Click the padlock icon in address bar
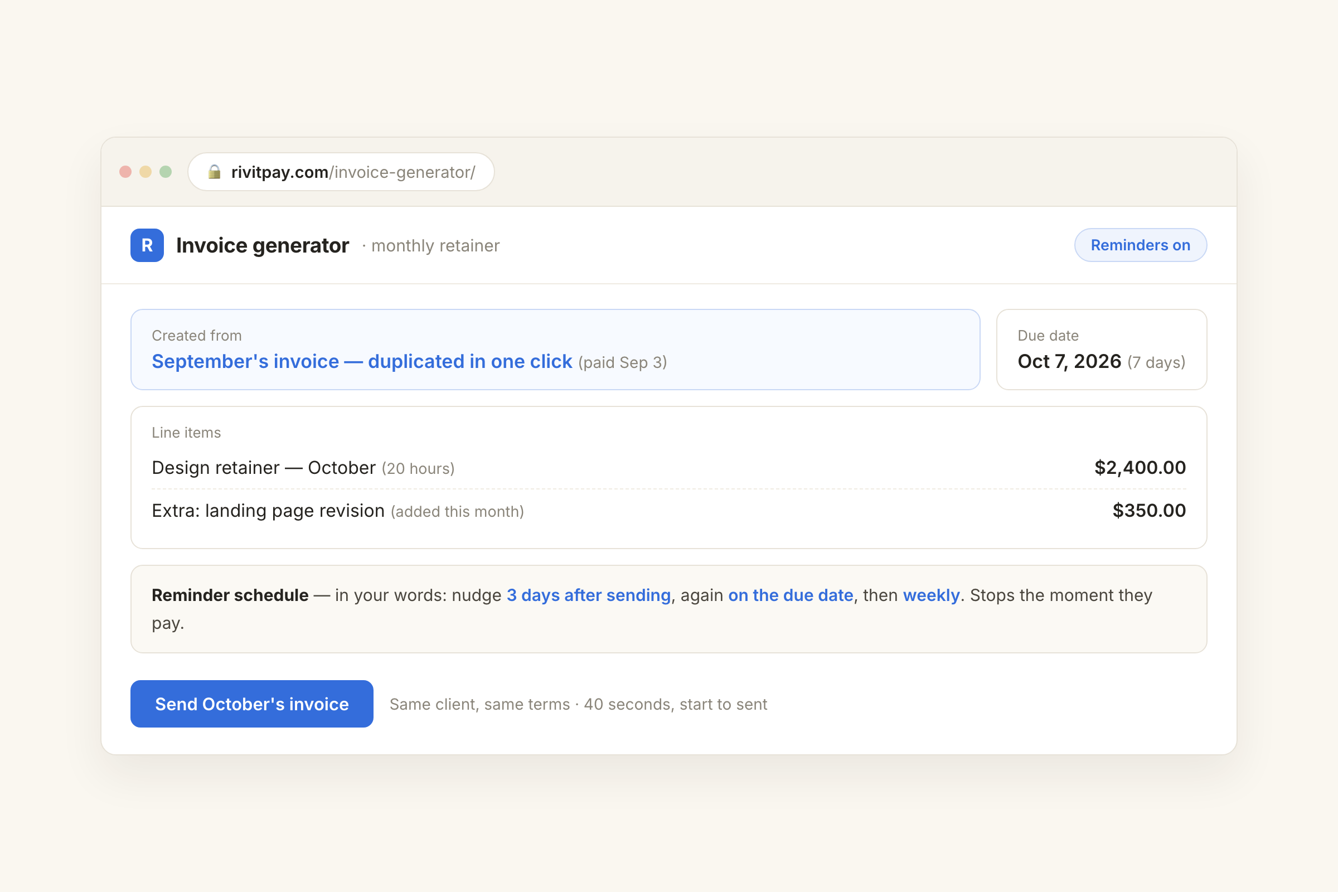Image resolution: width=1338 pixels, height=892 pixels. [215, 172]
